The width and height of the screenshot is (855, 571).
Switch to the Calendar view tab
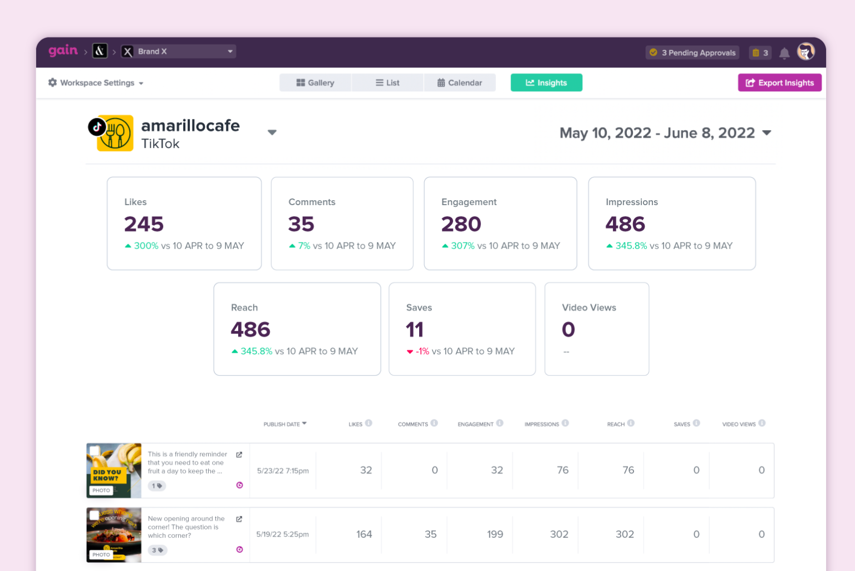tap(460, 82)
